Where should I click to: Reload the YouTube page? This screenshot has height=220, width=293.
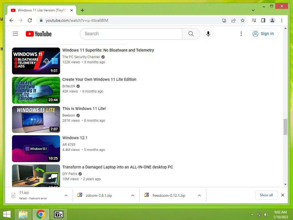pos(30,20)
